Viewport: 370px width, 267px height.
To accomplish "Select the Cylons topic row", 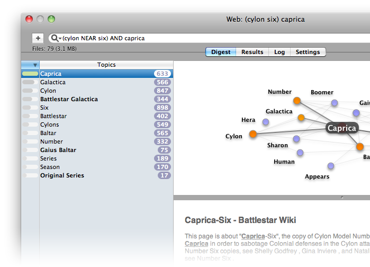I will click(x=97, y=124).
